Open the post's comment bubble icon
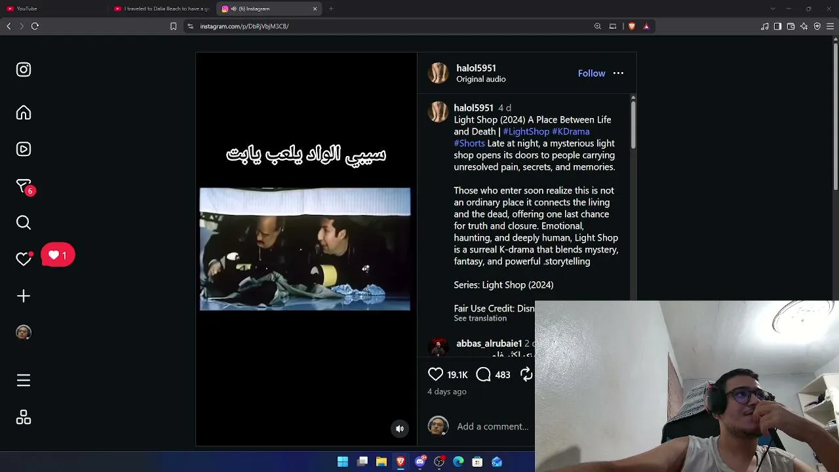The width and height of the screenshot is (839, 472). 483,374
